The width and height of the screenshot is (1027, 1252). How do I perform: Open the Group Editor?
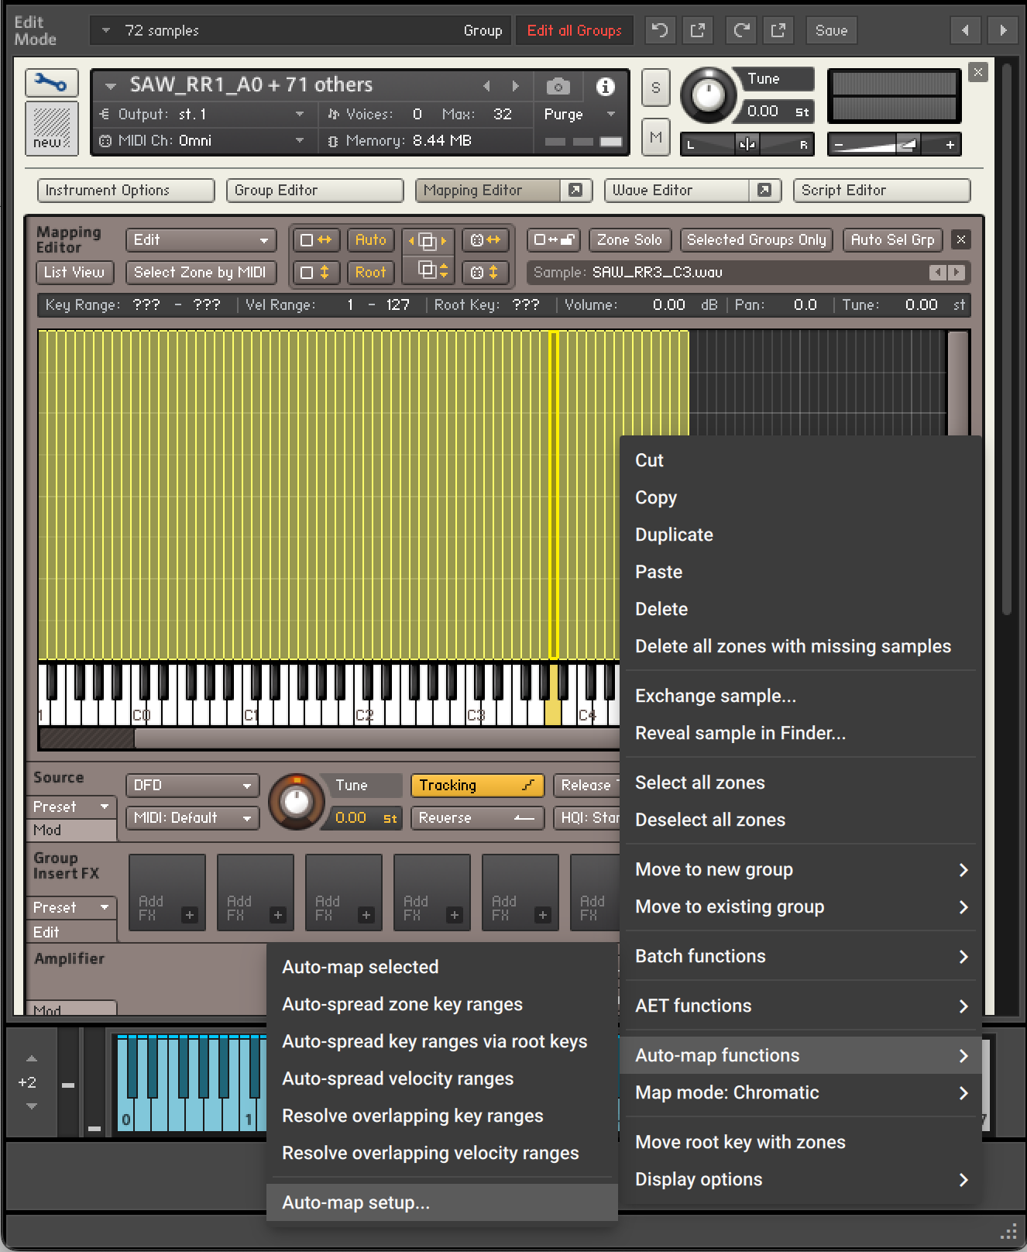click(314, 190)
